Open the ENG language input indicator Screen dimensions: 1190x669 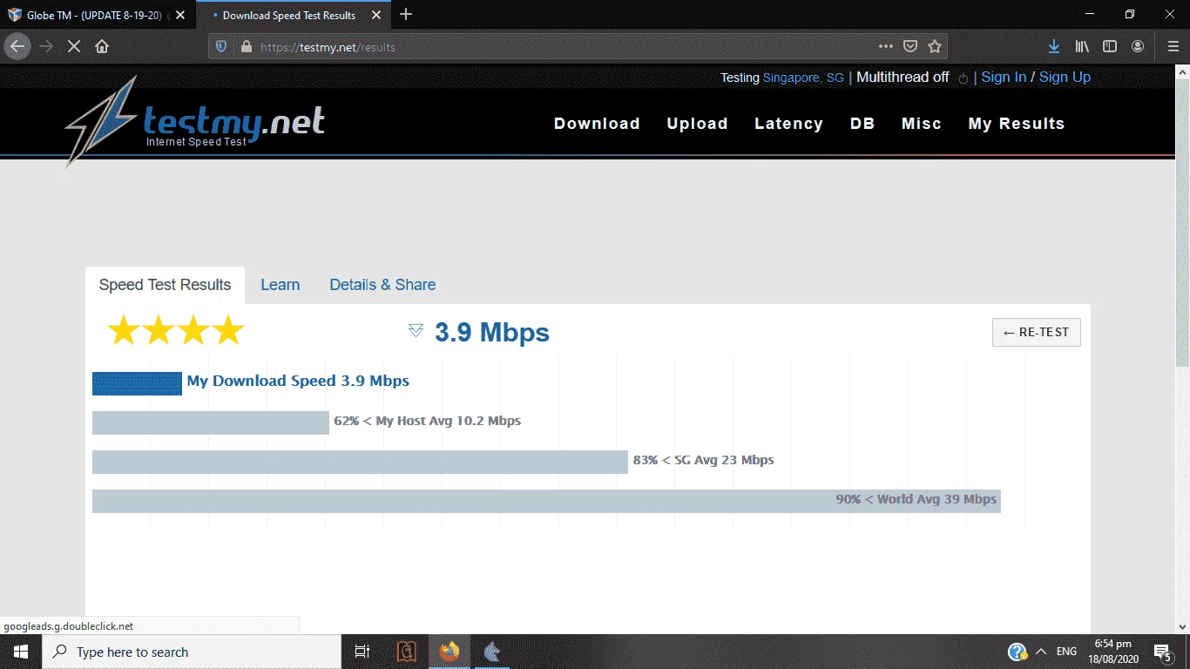(x=1066, y=652)
